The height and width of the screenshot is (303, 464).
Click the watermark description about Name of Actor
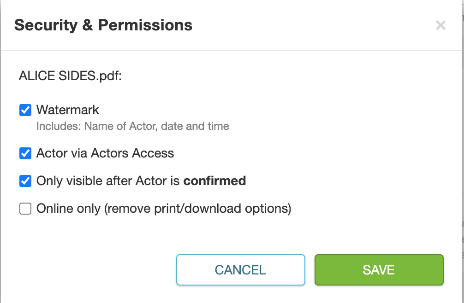pyautogui.click(x=132, y=126)
